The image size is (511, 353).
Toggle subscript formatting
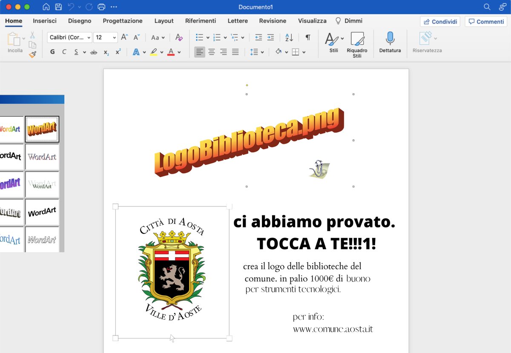(106, 52)
